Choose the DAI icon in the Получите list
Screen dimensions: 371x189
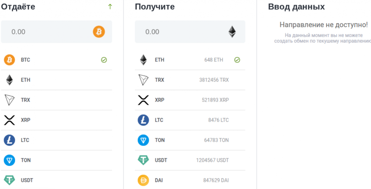pos(143,180)
